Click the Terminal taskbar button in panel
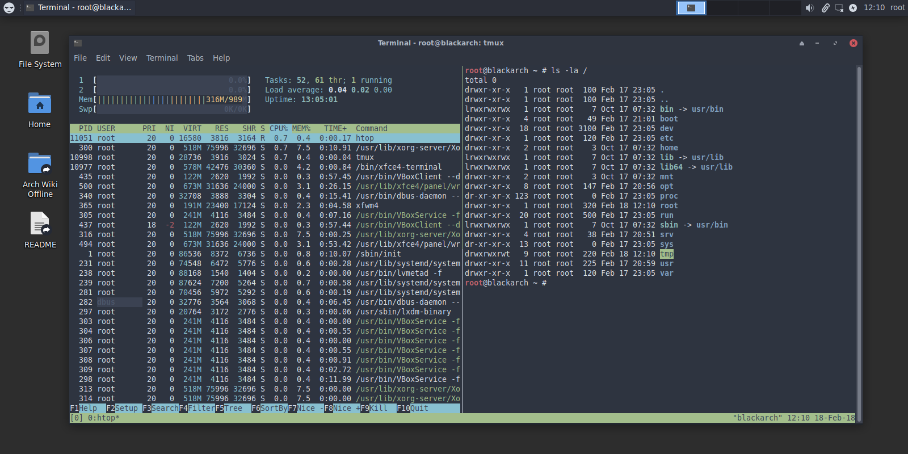Viewport: 908px width, 454px height. [x=79, y=7]
